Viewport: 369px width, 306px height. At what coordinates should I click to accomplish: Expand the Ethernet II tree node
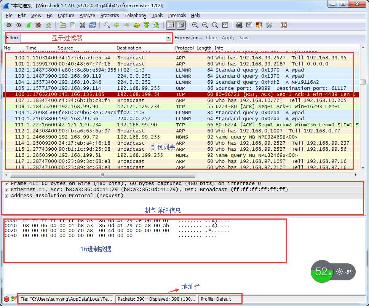(x=6, y=190)
